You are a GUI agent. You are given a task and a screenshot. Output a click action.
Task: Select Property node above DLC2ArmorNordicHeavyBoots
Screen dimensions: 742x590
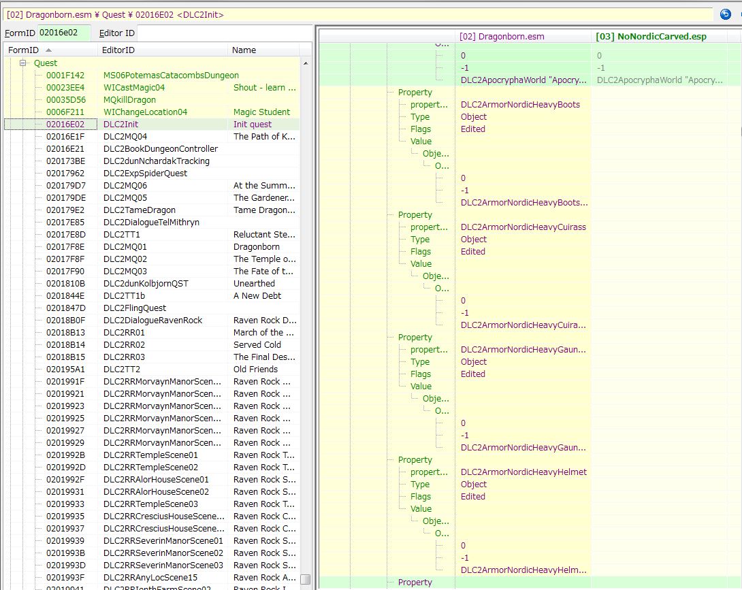click(x=415, y=93)
